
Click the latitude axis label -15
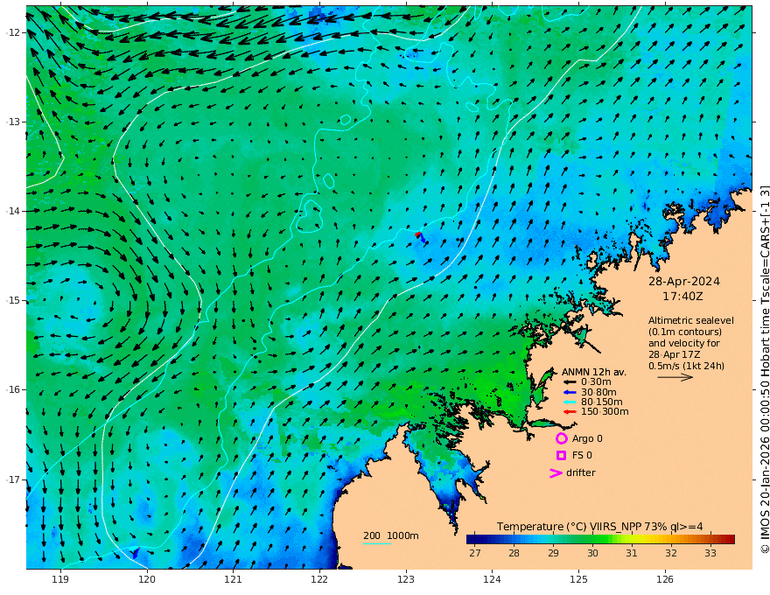point(13,300)
